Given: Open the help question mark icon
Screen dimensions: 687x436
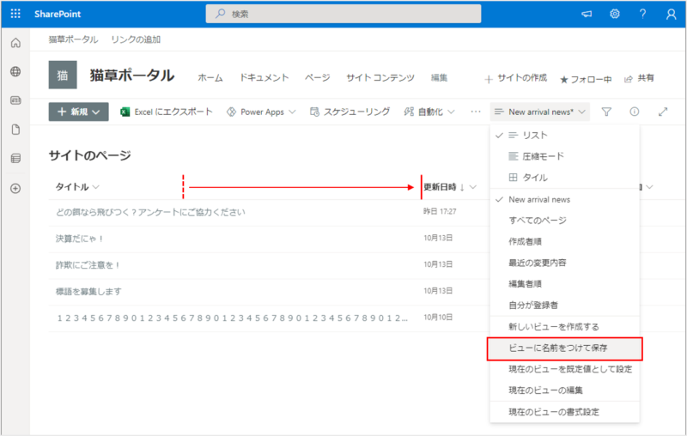Looking at the screenshot, I should (x=642, y=15).
